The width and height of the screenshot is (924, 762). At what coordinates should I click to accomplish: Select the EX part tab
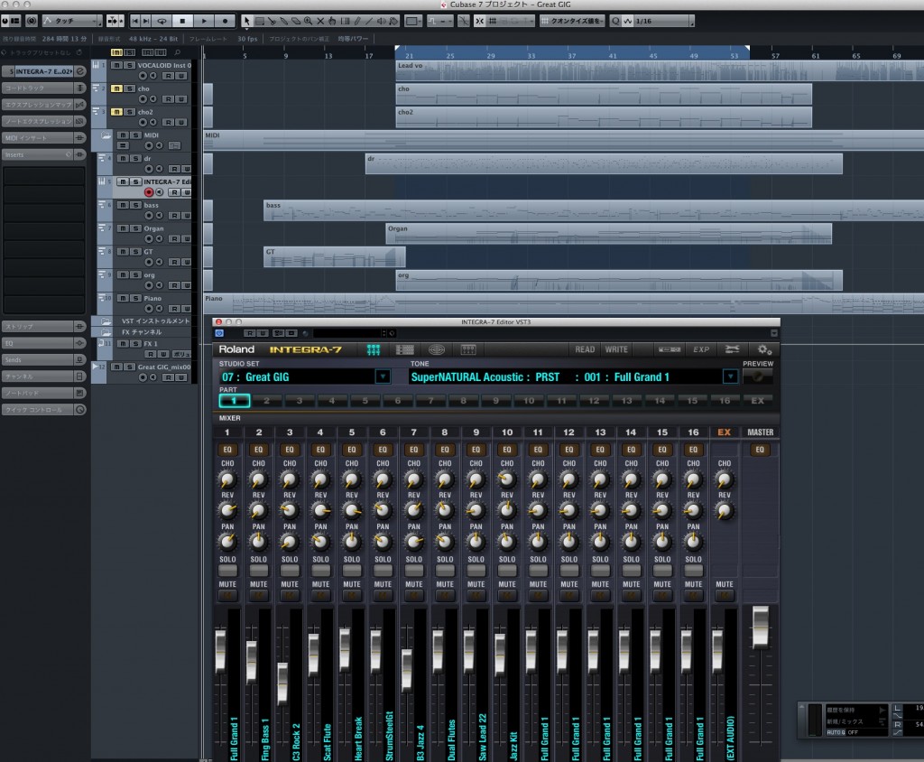757,401
